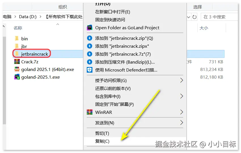Click the refresh icon beside address bar

tap(195, 17)
